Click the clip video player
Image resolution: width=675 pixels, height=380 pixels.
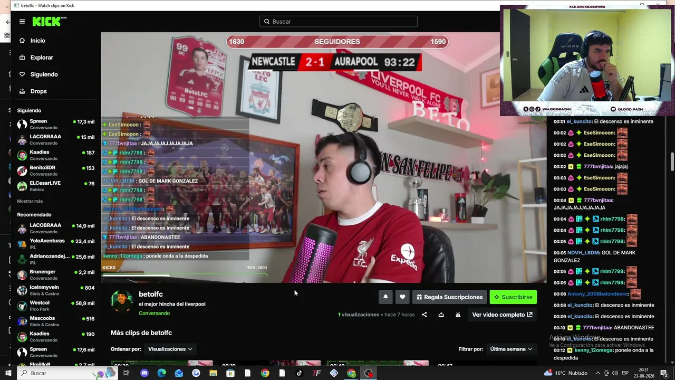[323, 158]
